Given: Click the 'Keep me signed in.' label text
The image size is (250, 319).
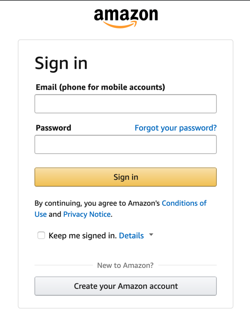Looking at the screenshot, I should pyautogui.click(x=83, y=236).
